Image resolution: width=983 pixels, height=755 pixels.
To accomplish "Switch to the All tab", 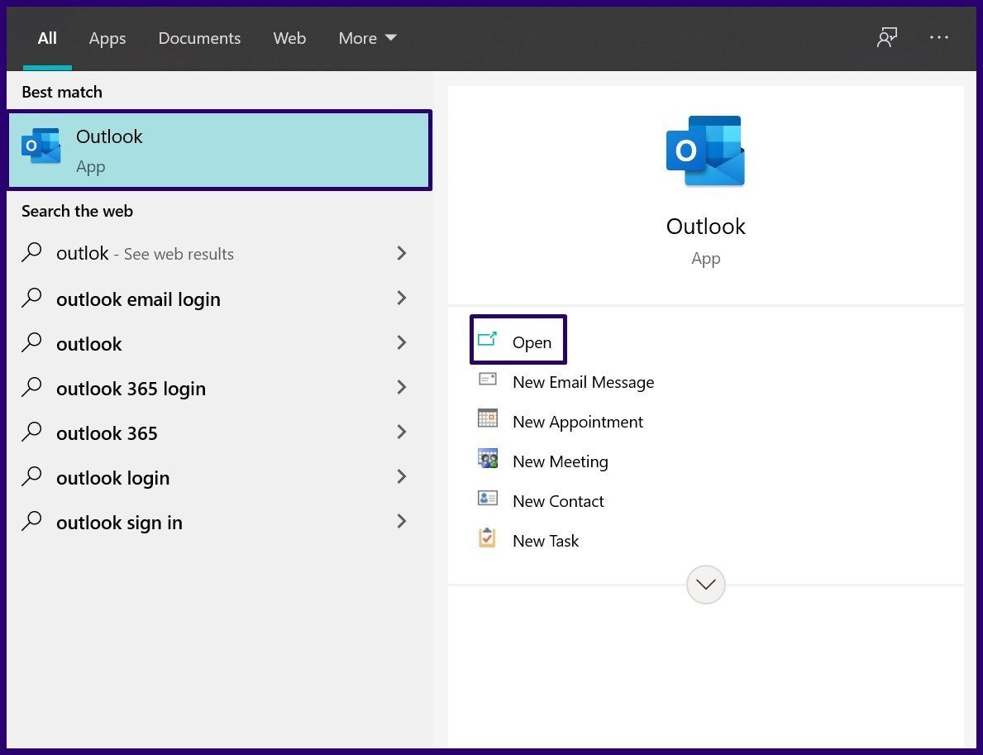I will pos(47,38).
